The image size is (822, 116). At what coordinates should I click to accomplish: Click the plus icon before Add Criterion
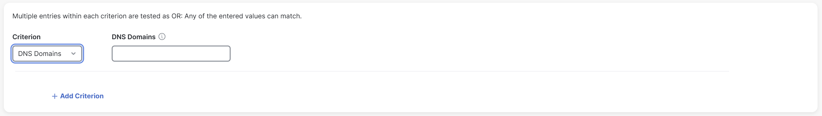click(x=55, y=96)
